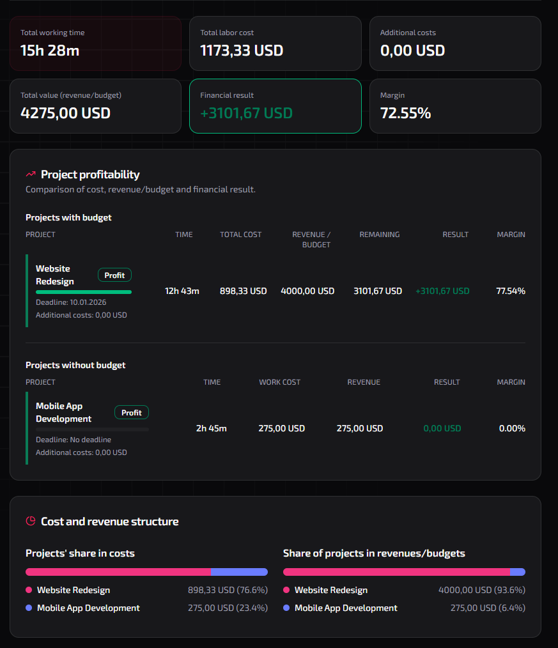Screen dimensions: 558x648
Task: Click the Additional costs summary card
Action: point(455,43)
